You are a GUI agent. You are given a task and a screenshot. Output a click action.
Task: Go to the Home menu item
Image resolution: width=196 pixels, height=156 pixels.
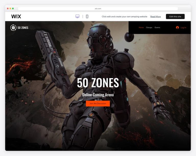point(141,28)
